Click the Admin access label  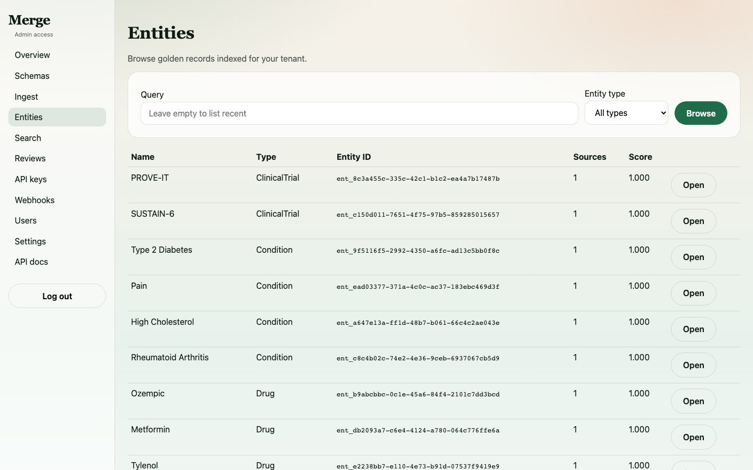pyautogui.click(x=34, y=34)
